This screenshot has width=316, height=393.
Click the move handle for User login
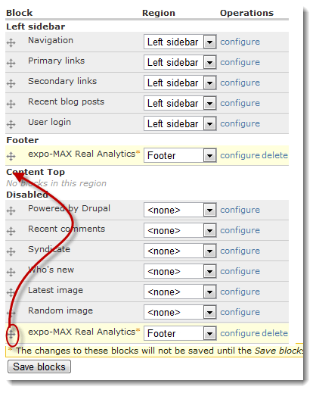click(x=11, y=124)
